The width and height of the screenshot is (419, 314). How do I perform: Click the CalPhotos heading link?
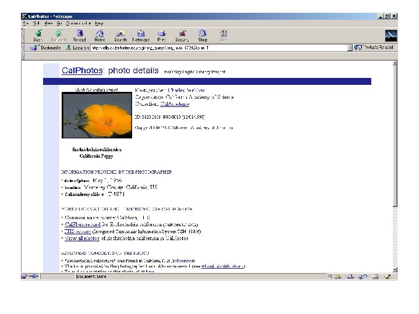tap(82, 70)
